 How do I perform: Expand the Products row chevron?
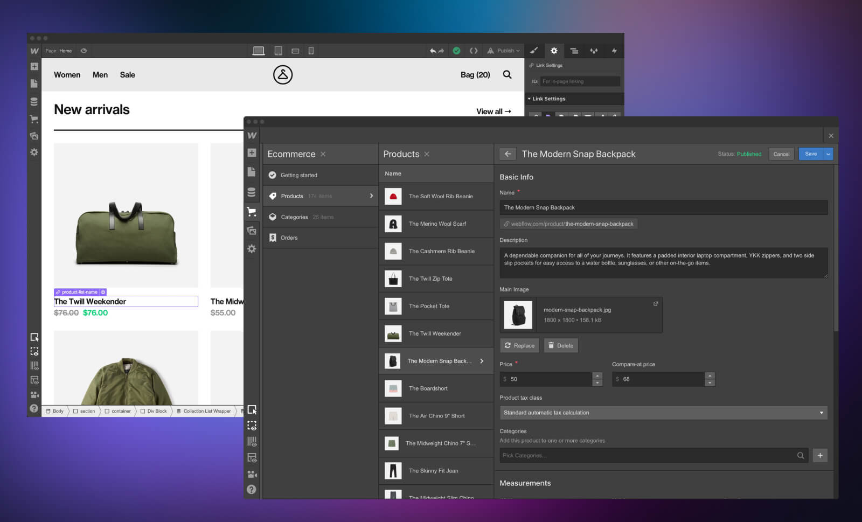(371, 196)
